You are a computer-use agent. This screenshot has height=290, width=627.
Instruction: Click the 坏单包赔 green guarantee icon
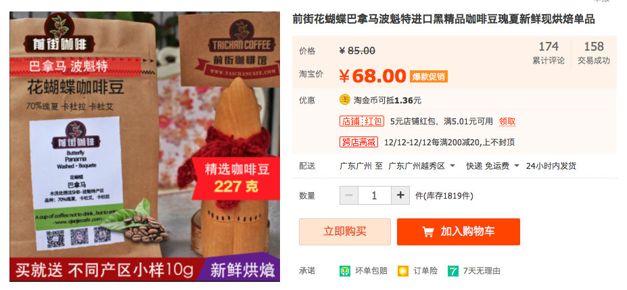pyautogui.click(x=345, y=271)
